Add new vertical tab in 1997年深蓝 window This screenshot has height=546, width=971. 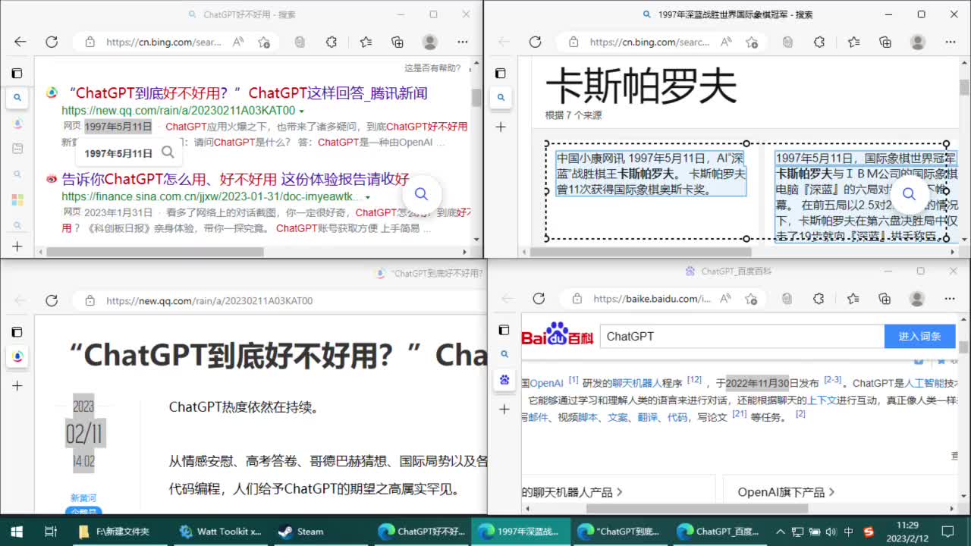[501, 127]
